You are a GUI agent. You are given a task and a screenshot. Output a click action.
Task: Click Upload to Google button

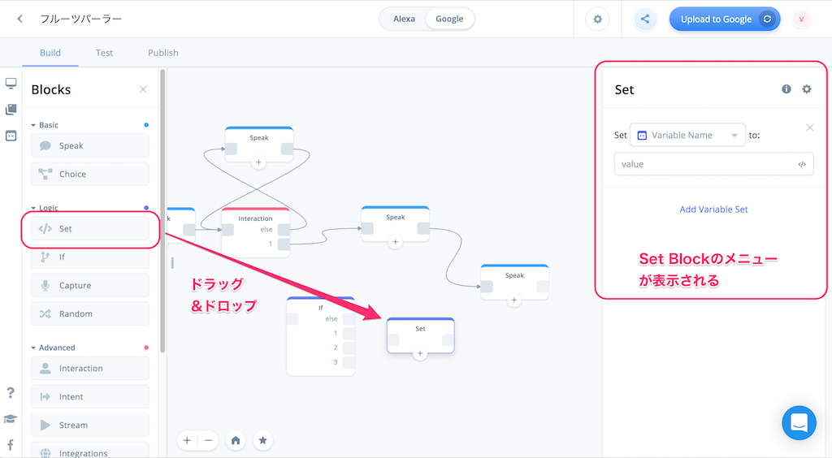pos(724,19)
